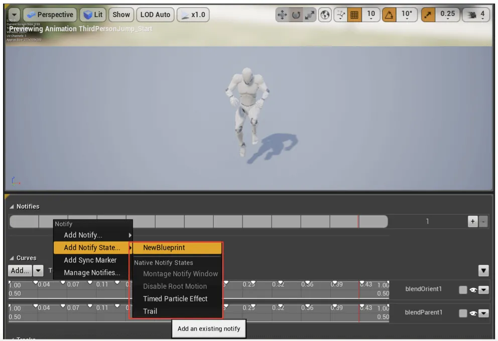Image resolution: width=498 pixels, height=341 pixels.
Task: Add a notify track with plus
Action: coord(472,221)
